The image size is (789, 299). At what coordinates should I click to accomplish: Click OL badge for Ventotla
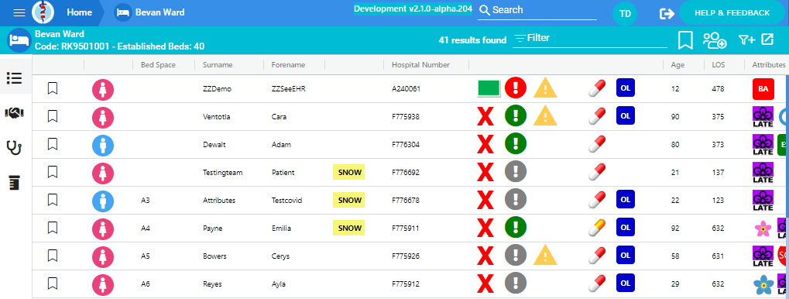(x=626, y=115)
